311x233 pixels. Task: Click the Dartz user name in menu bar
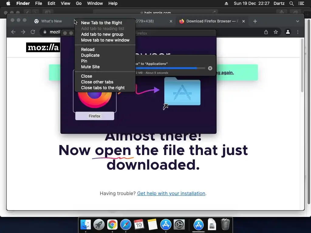pos(279,3)
